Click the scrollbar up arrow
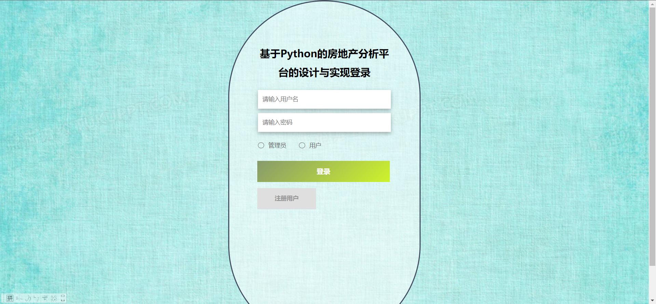 point(652,3)
